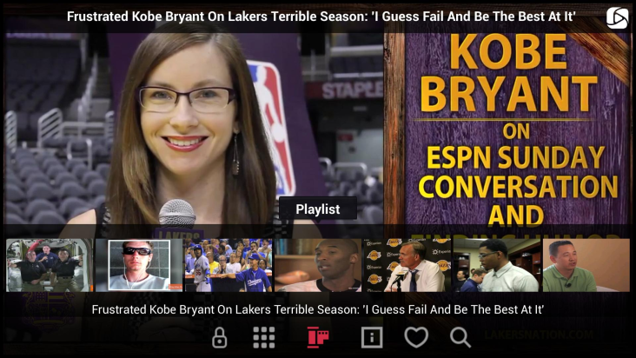Image resolution: width=636 pixels, height=358 pixels.
Task: Select the Dodgers baseball game thumbnail
Action: 229,265
